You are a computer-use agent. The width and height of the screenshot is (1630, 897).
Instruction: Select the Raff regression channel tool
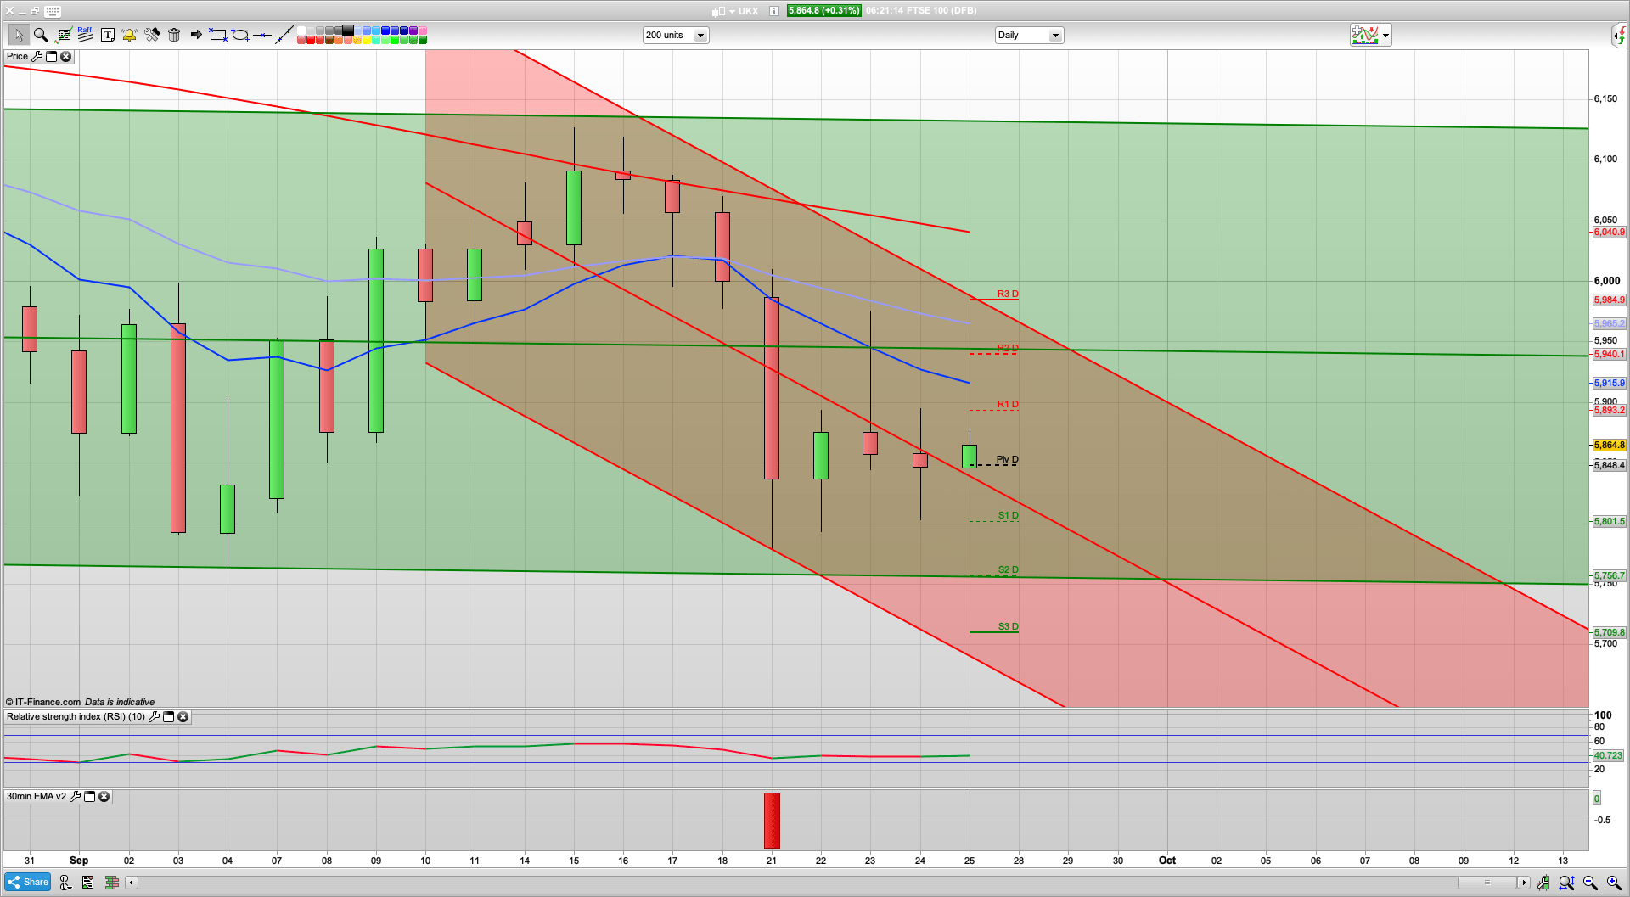coord(85,35)
